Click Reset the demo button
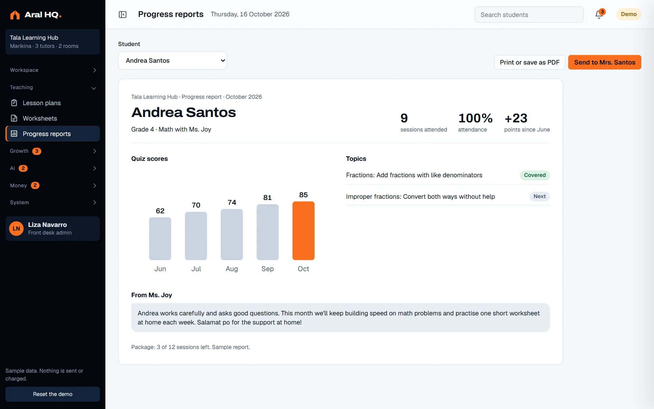654x409 pixels. pyautogui.click(x=53, y=394)
